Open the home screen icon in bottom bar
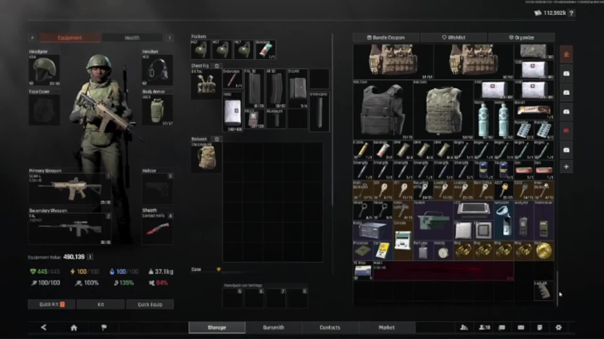604x339 pixels. tap(74, 328)
